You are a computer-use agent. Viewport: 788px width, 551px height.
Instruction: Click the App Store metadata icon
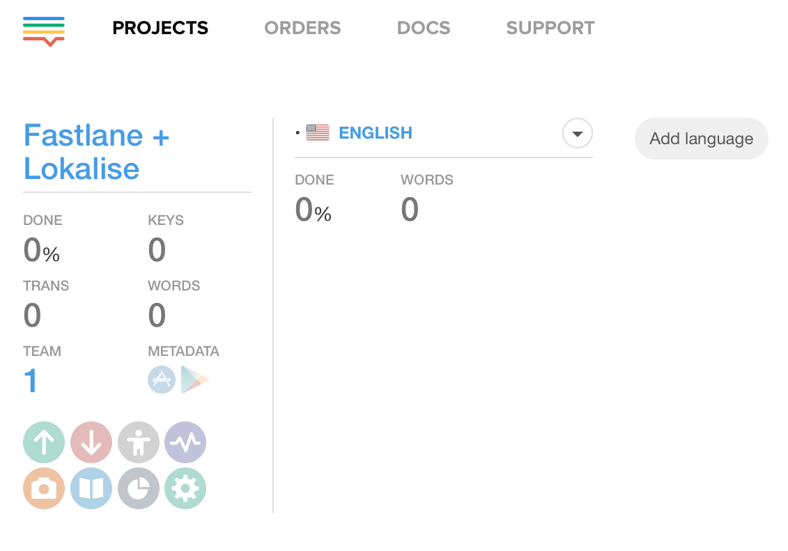click(x=162, y=380)
